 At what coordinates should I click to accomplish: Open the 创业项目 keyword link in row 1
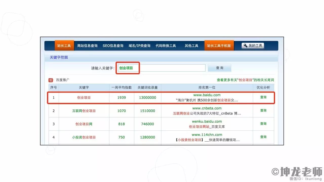pos(84,98)
